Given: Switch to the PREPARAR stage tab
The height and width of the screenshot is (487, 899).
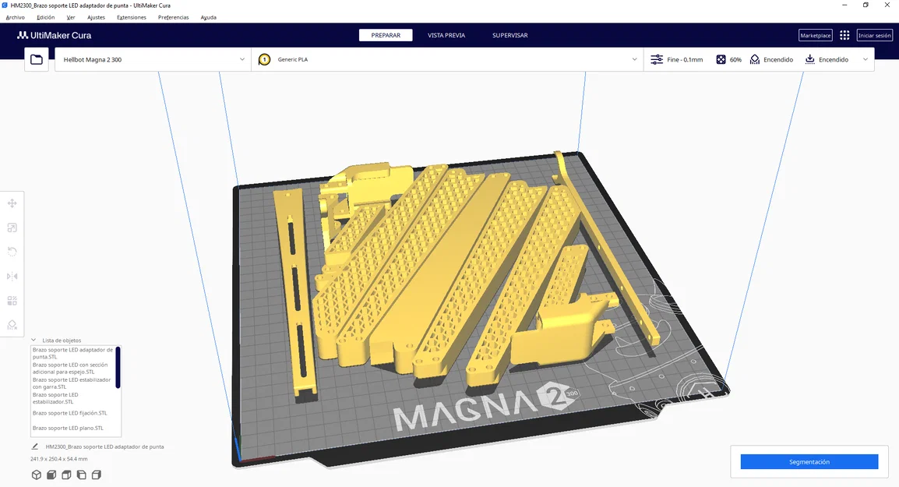Looking at the screenshot, I should [x=386, y=36].
